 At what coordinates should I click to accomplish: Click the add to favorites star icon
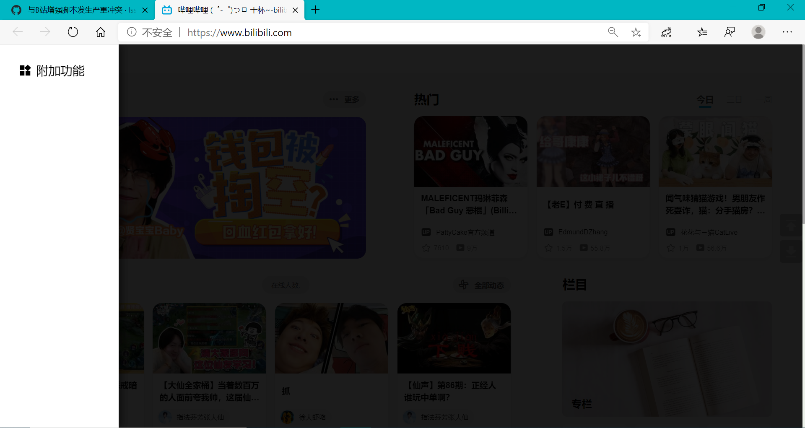pyautogui.click(x=636, y=32)
